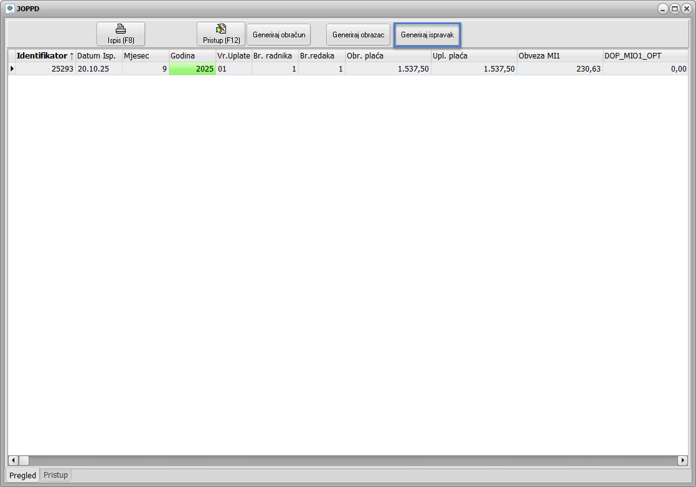Open Pristup (F12) from the toolbar
Viewport: 696px width, 487px height.
[221, 34]
